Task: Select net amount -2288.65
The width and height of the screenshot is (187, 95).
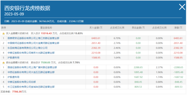Action: click(178, 67)
